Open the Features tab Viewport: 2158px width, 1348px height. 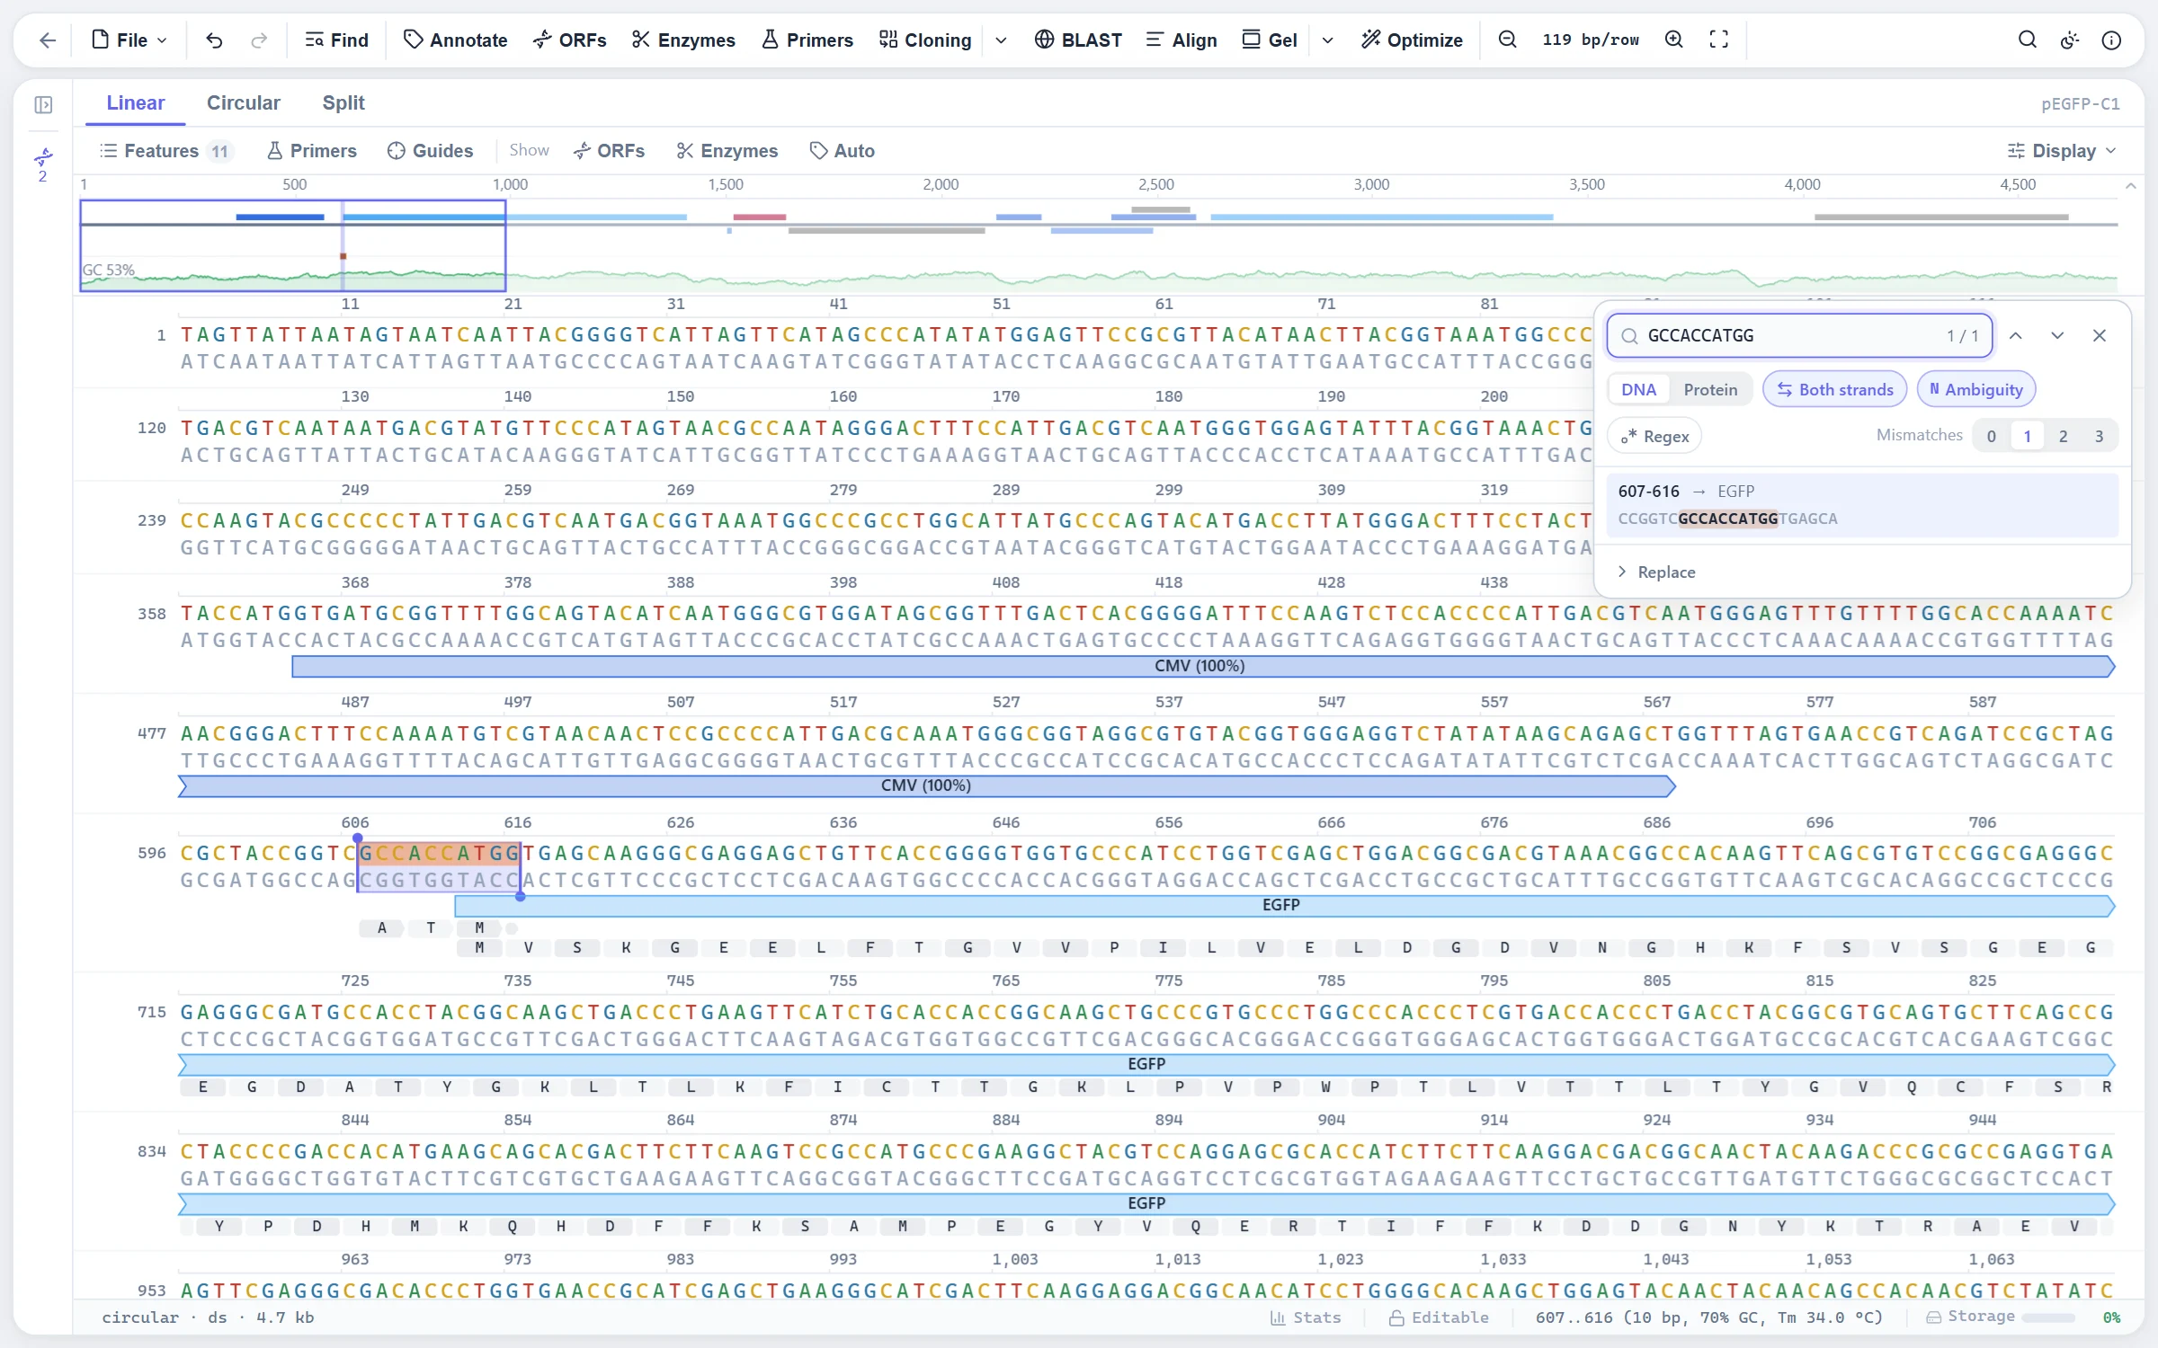tap(165, 151)
